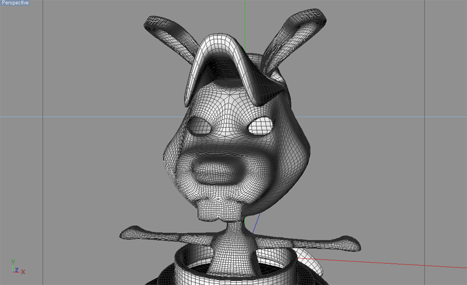
Task: Click the white-filled eye socket
Action: point(261,125)
